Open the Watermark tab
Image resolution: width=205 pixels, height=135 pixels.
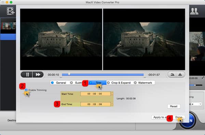pyautogui.click(x=143, y=83)
